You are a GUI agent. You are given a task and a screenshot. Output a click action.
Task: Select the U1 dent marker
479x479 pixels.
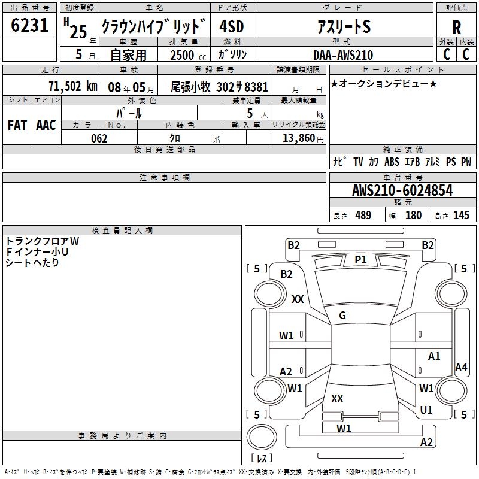tap(426, 410)
